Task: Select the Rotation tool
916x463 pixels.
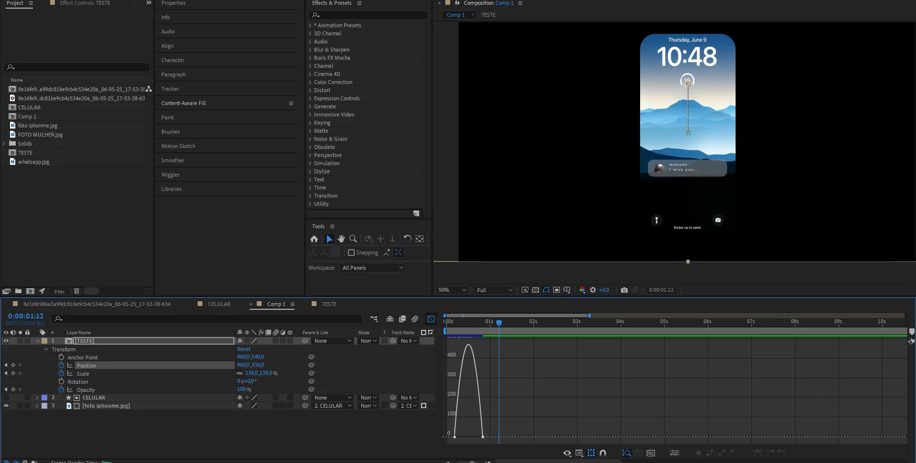Action: [x=407, y=239]
